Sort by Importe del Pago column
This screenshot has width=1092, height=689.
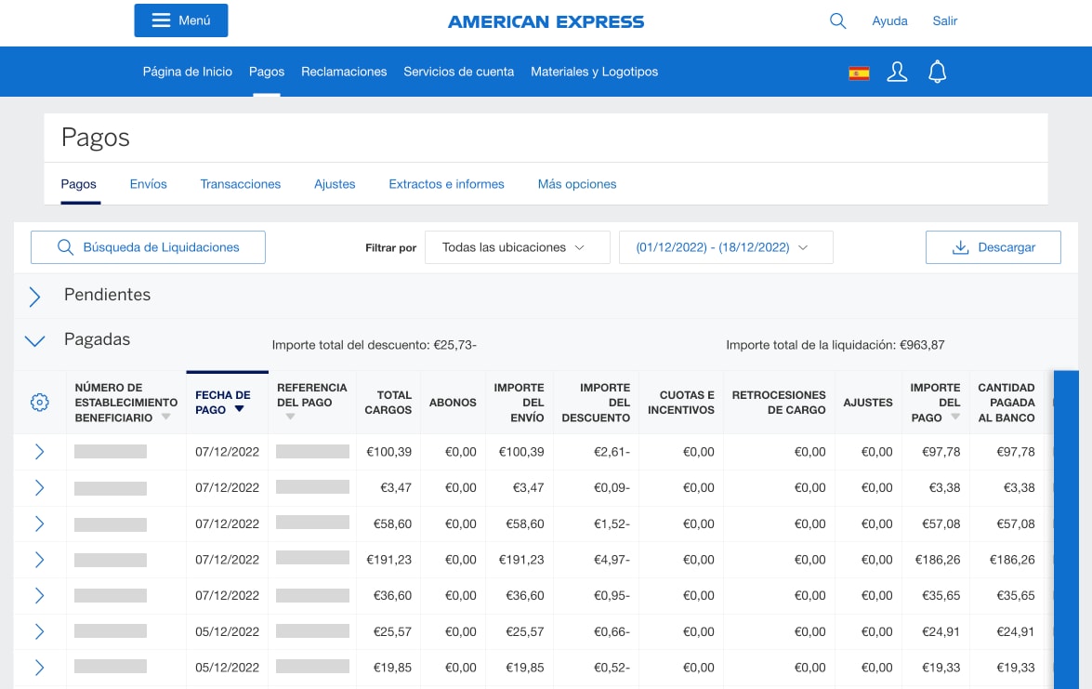(935, 403)
